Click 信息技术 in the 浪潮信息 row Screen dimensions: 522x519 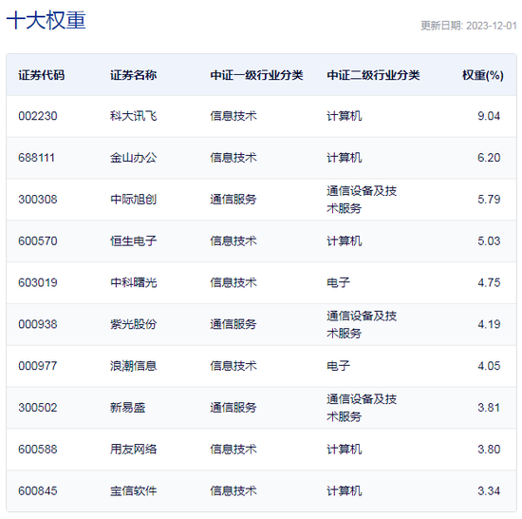coord(233,366)
